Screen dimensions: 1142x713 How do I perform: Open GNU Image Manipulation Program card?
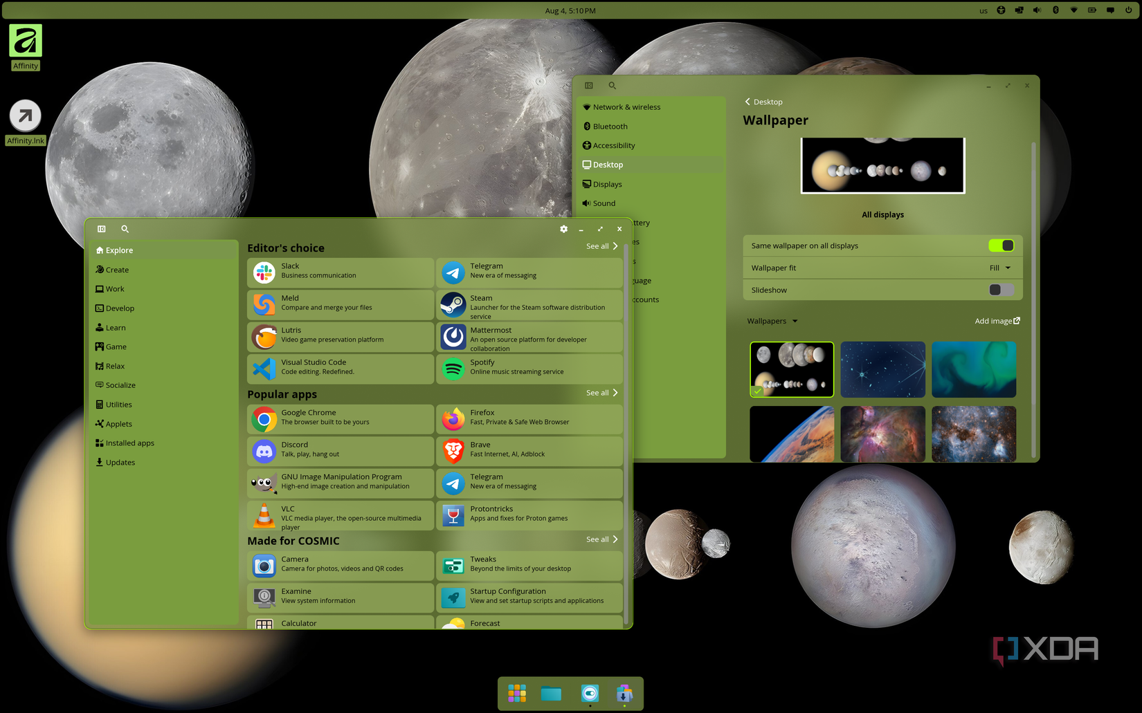[340, 483]
